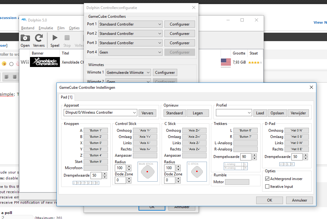This screenshot has height=219, width=327.
Task: Click the C-Stick visualizer graphic
Action: (197, 172)
